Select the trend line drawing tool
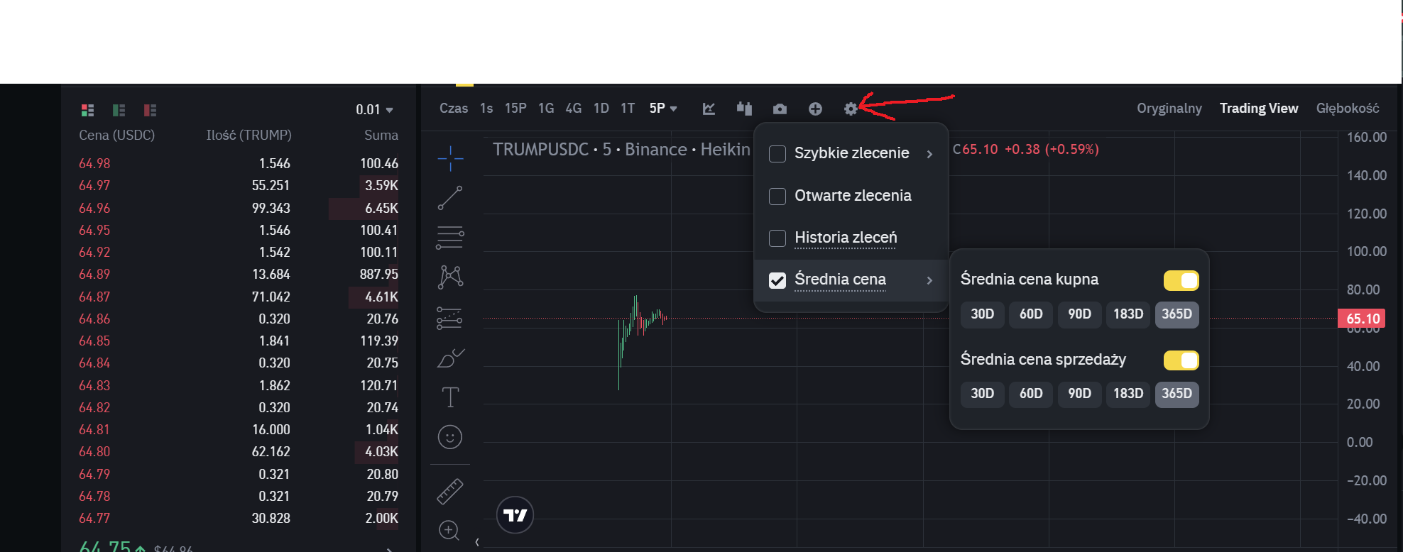The width and height of the screenshot is (1403, 552). coord(450,198)
